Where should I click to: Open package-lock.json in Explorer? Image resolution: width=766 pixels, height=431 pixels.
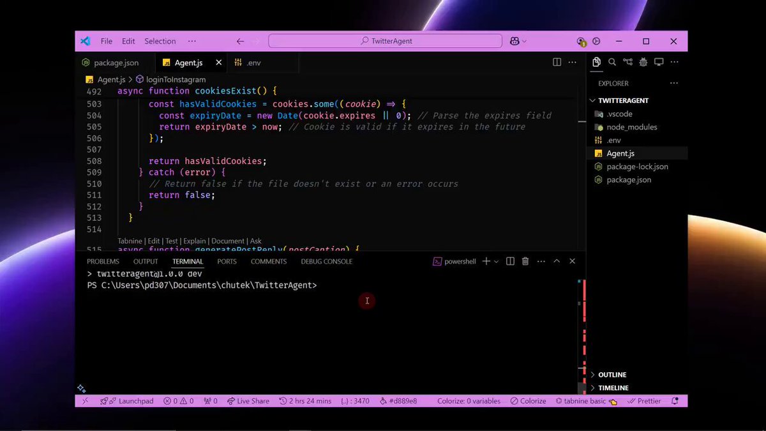coord(637,167)
